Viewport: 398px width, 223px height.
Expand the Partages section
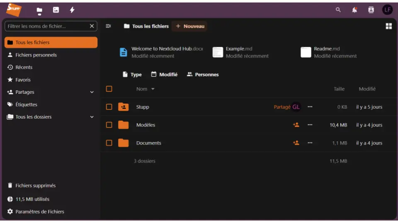click(x=92, y=92)
